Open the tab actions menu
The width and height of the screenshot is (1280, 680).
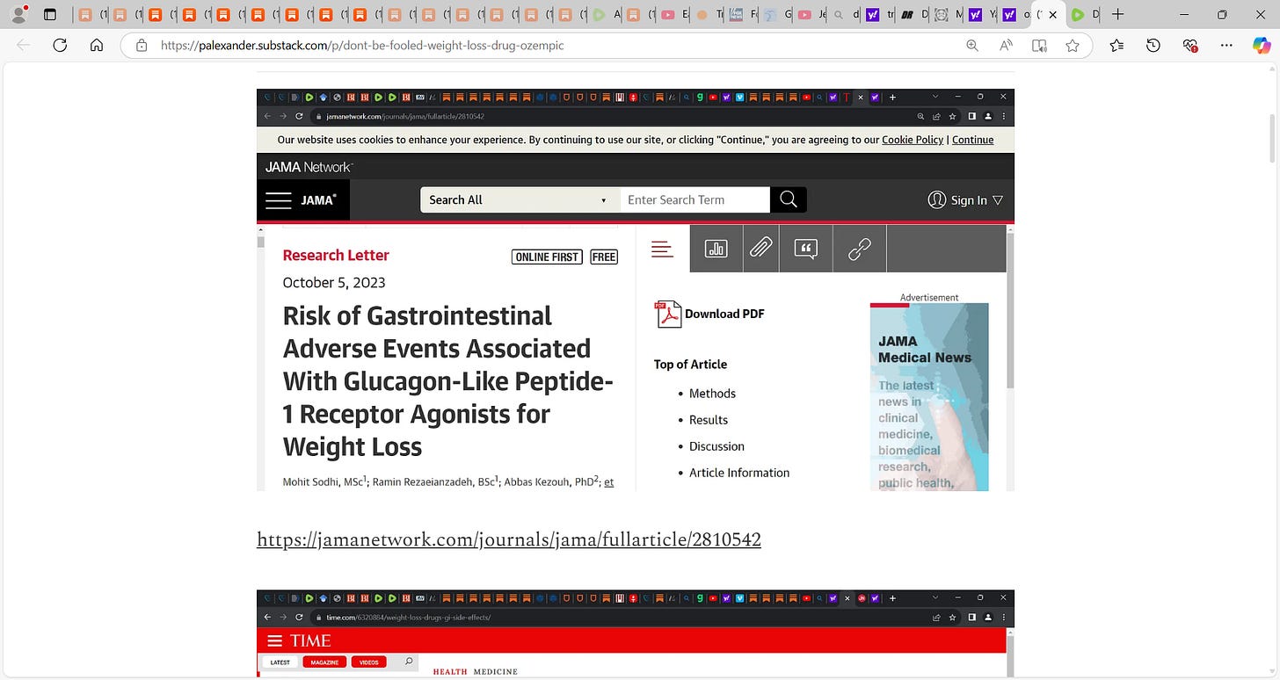pos(50,15)
